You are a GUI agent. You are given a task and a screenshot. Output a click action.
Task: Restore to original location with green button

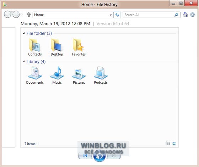(x=99, y=156)
